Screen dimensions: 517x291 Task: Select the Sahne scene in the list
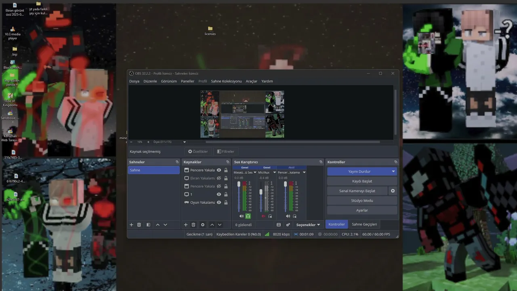pyautogui.click(x=153, y=170)
